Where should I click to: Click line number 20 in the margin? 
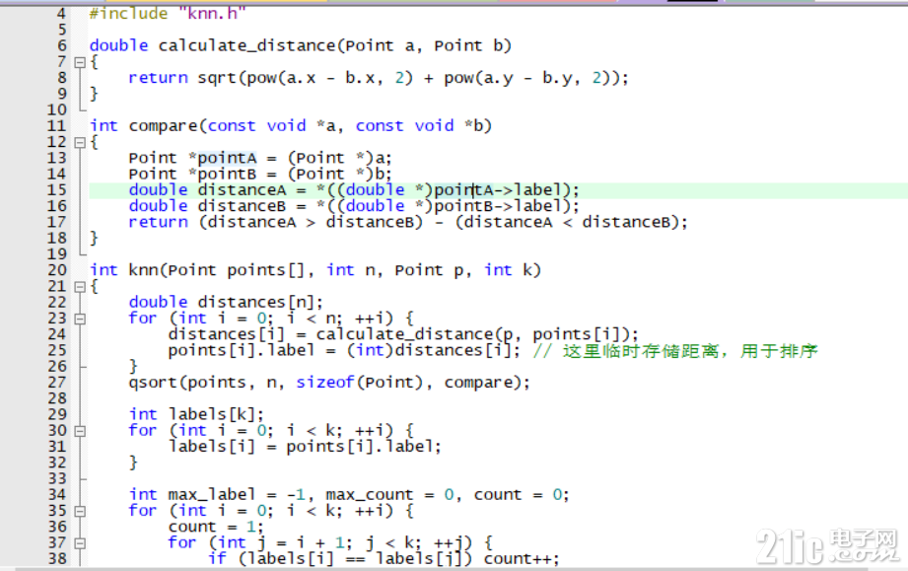57,270
